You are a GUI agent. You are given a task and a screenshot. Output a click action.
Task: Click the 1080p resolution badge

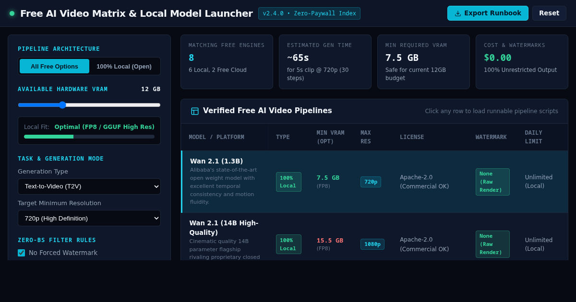pos(372,244)
